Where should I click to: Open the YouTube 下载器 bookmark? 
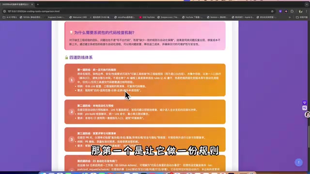pyautogui.click(x=193, y=17)
